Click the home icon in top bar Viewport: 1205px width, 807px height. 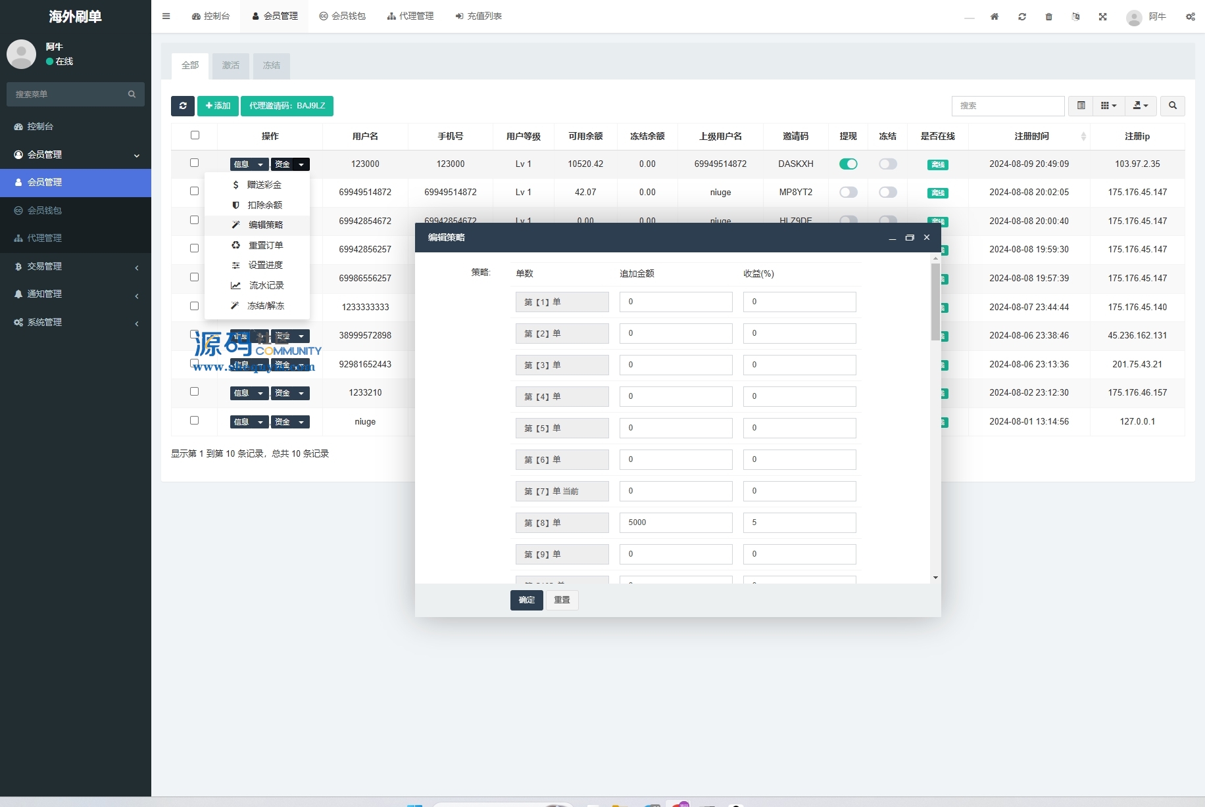(995, 16)
